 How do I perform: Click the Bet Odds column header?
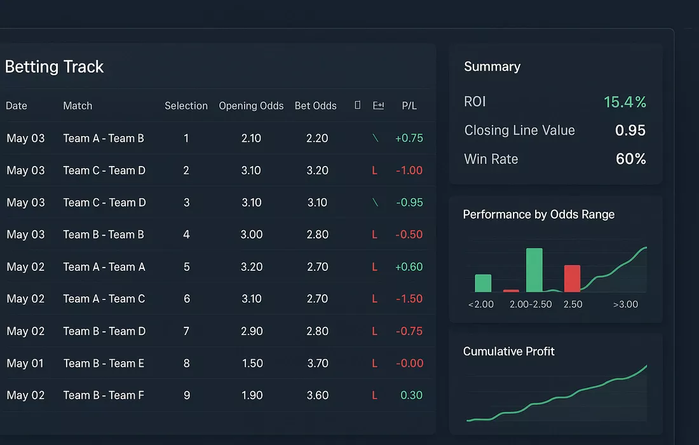[x=316, y=106]
